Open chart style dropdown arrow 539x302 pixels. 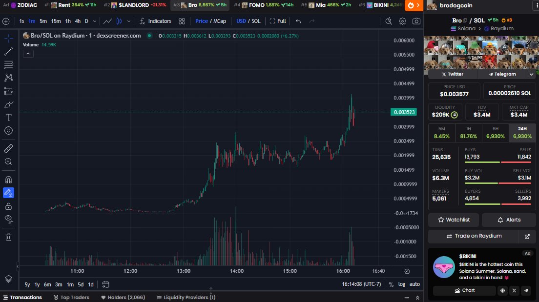(129, 21)
